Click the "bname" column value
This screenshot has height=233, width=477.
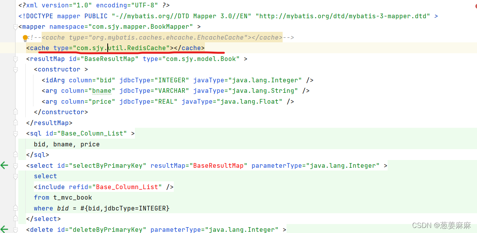click(x=102, y=91)
